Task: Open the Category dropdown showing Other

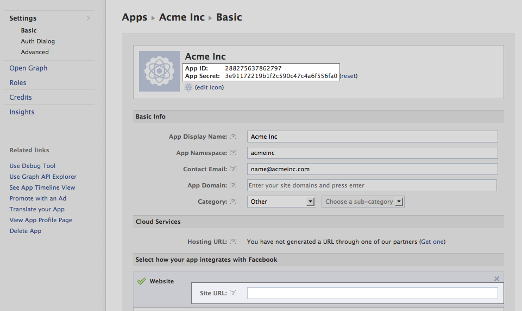Action: click(x=281, y=202)
